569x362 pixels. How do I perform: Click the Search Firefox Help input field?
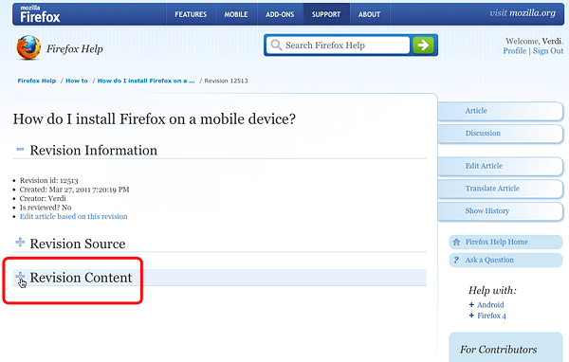tap(339, 45)
